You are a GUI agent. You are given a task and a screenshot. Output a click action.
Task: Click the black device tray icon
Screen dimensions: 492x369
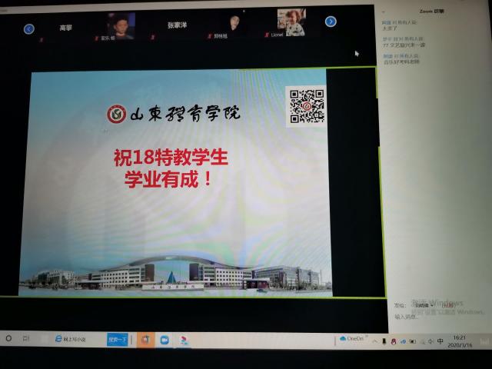[x=384, y=341]
